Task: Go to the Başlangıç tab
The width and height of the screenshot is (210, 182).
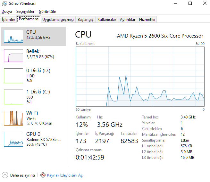Action: [86, 20]
